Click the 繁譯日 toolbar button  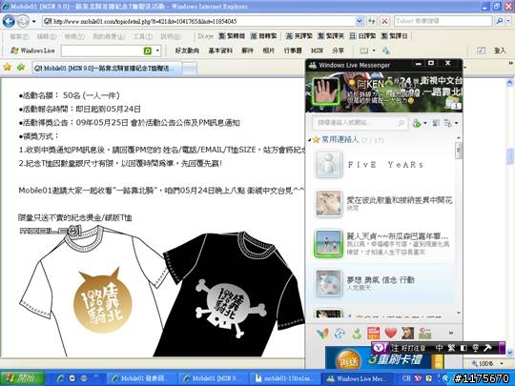coord(394,36)
